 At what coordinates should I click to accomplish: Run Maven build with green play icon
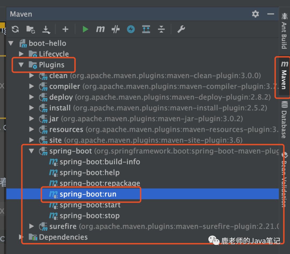85,29
